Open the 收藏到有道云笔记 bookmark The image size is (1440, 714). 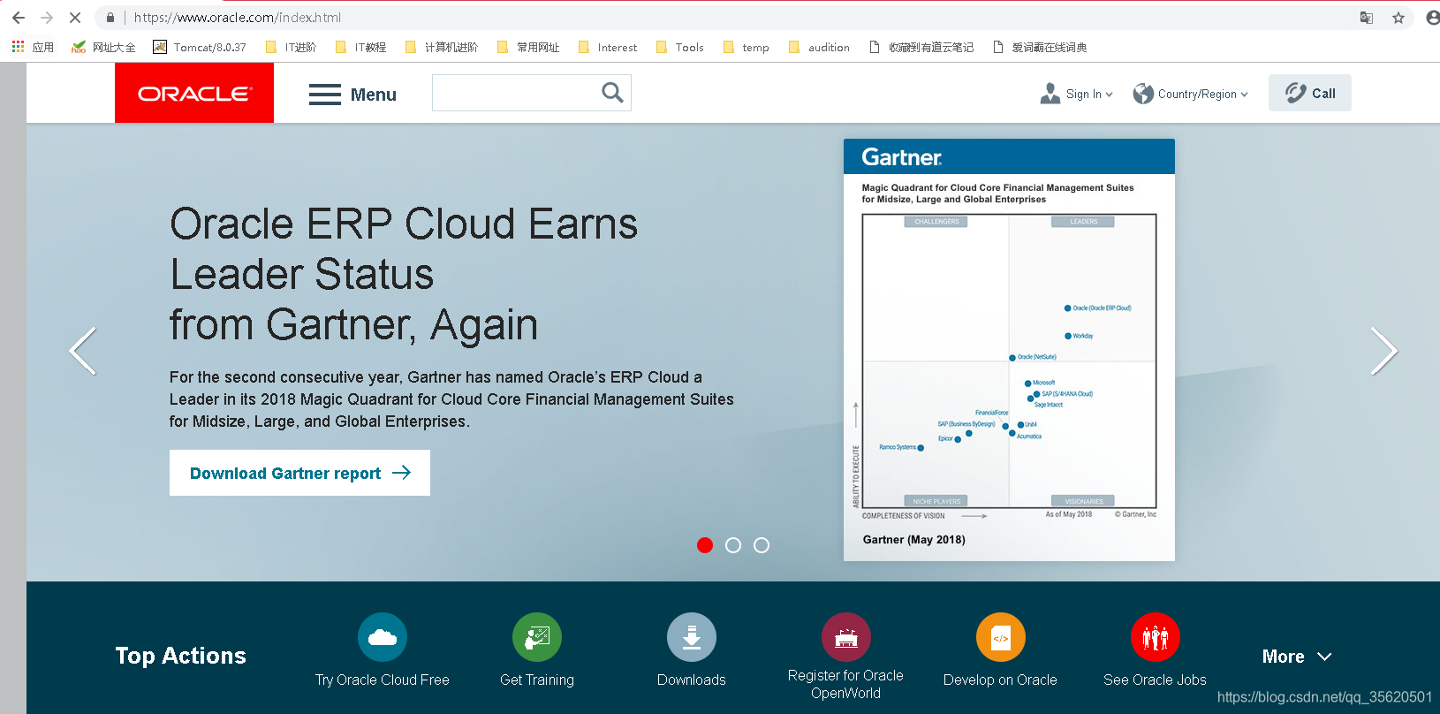(921, 47)
